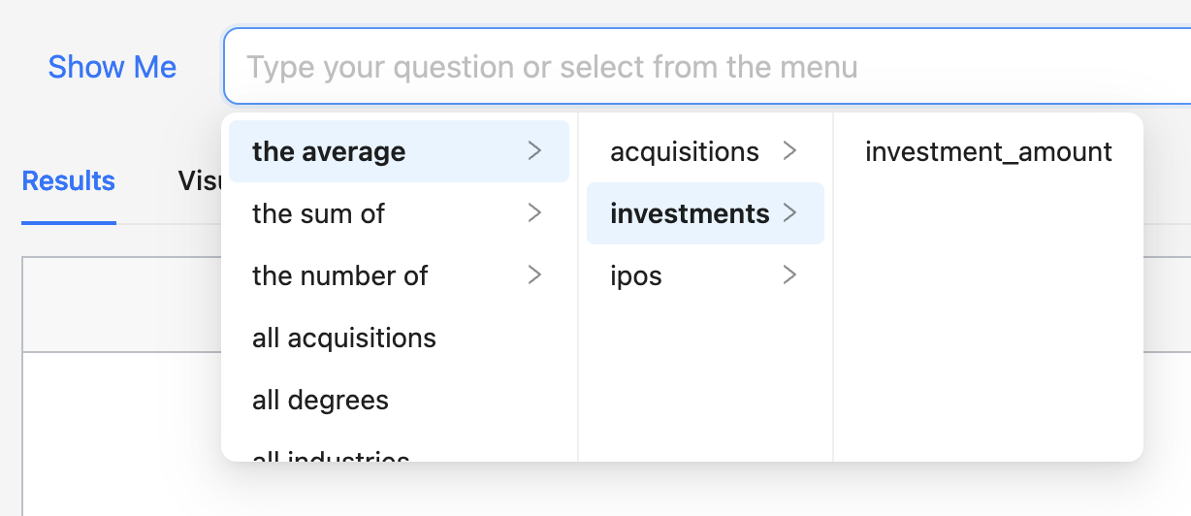Expand the chevron next to "ipos"
Viewport: 1191px width, 516px height.
[789, 275]
